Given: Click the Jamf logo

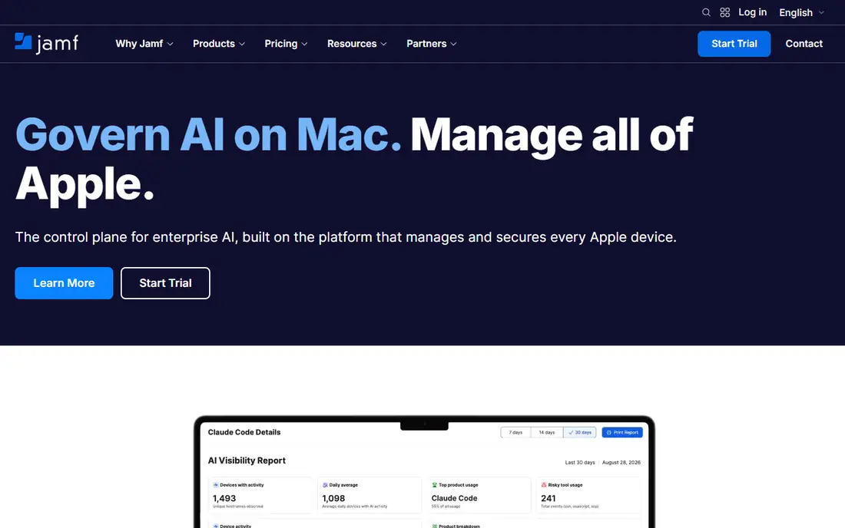Looking at the screenshot, I should 46,44.
